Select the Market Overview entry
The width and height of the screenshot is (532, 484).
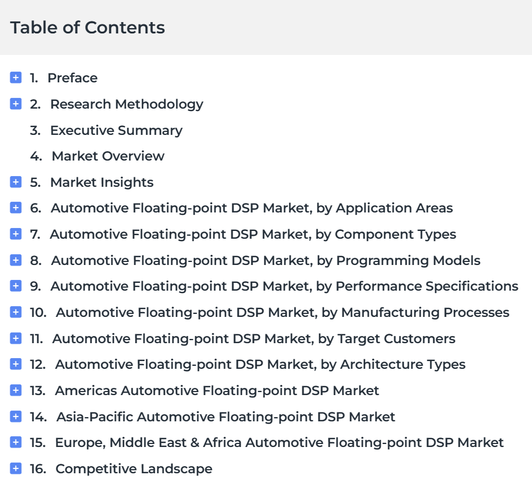[x=97, y=156]
